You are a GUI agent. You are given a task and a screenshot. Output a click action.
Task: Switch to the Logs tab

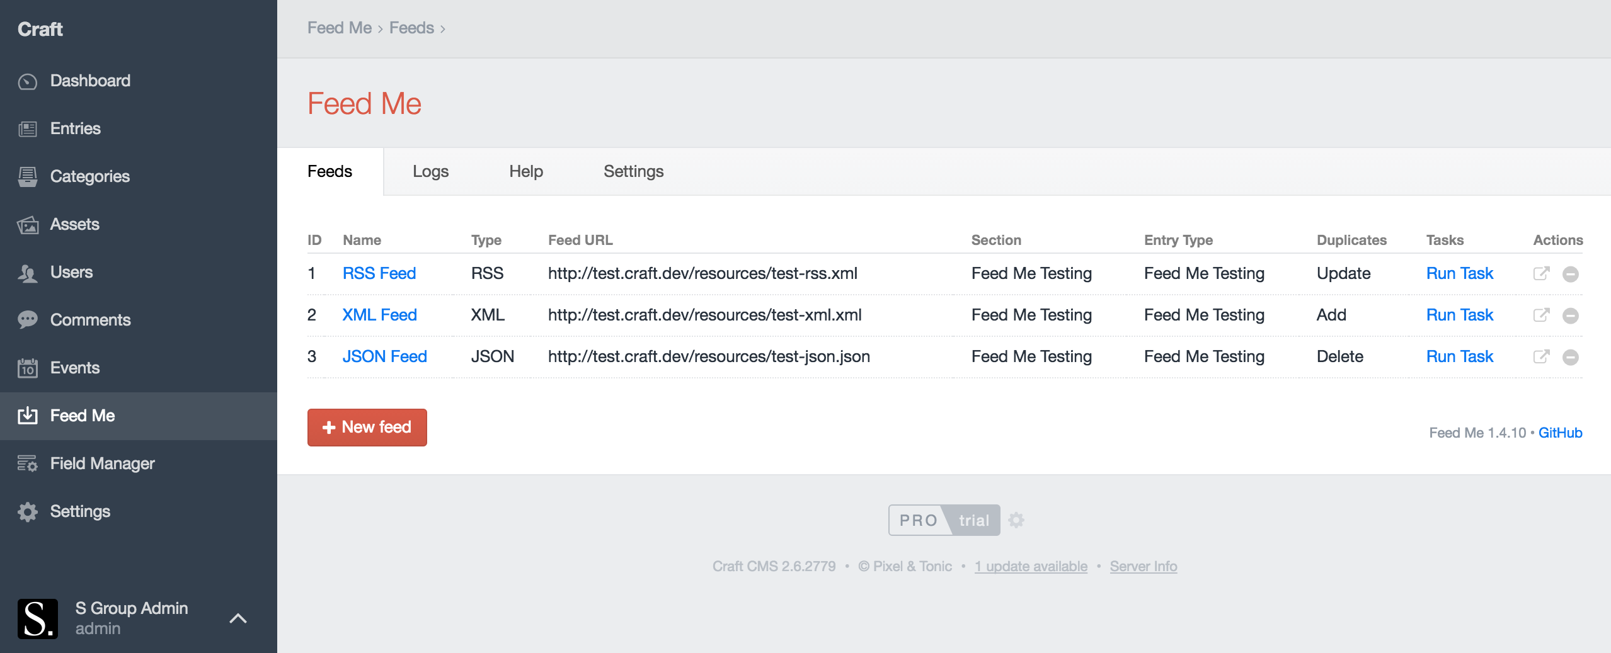(x=430, y=171)
